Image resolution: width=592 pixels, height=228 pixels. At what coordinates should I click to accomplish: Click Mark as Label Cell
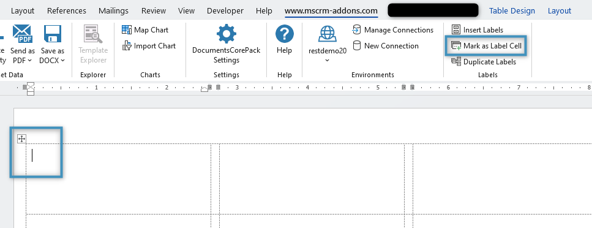486,46
